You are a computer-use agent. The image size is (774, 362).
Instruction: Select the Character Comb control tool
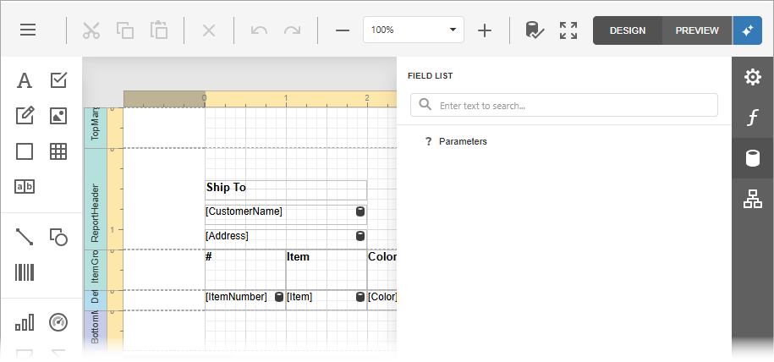(25, 187)
